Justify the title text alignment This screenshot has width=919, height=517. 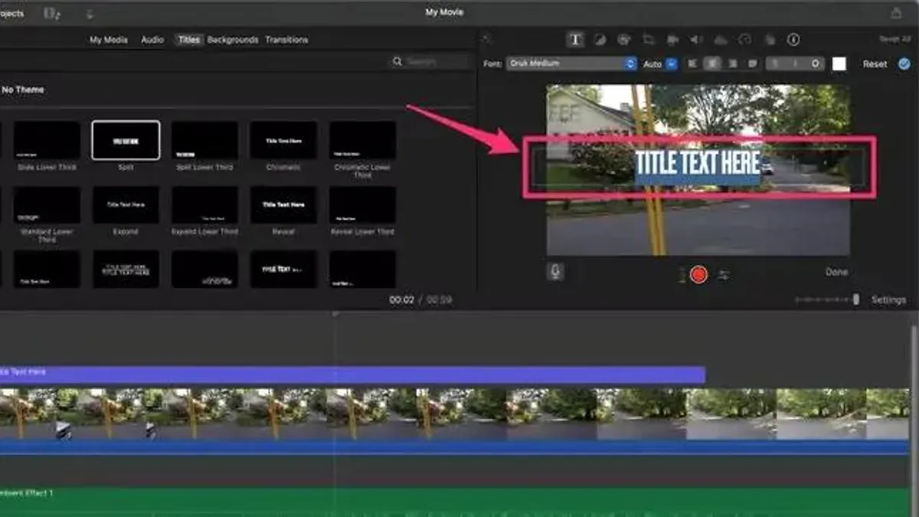753,64
